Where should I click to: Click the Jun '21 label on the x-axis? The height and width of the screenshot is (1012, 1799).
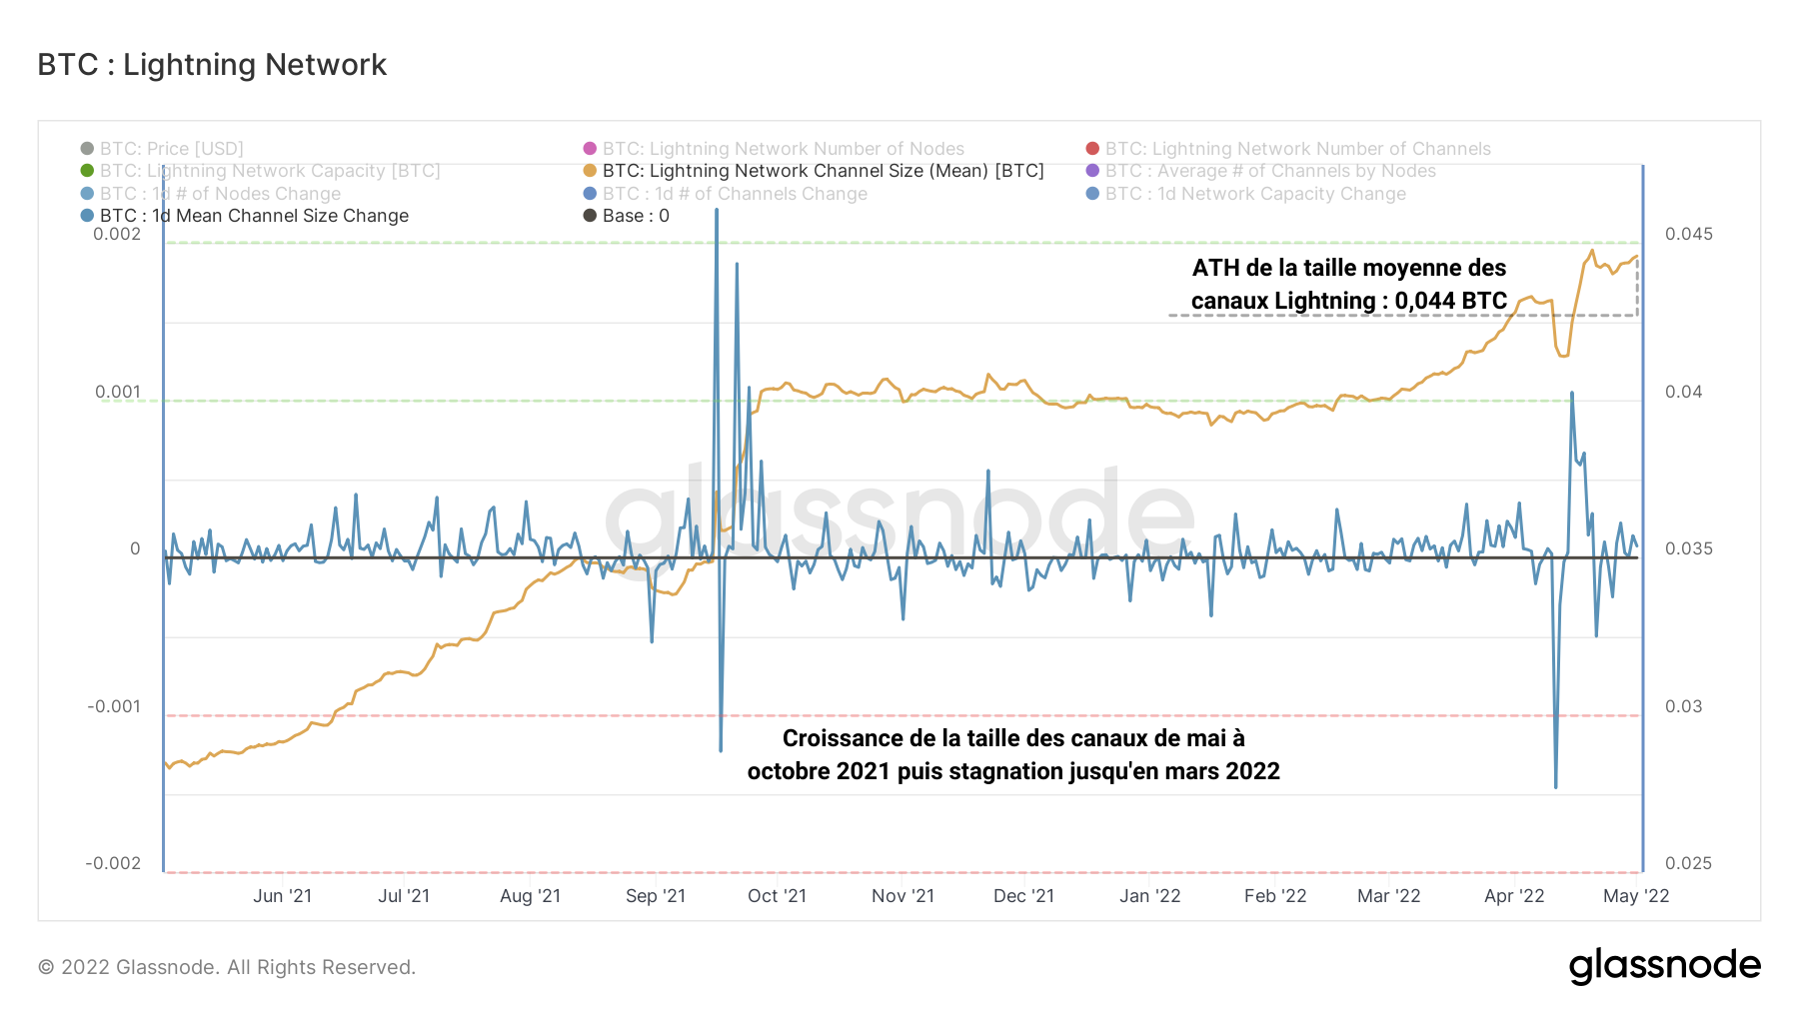pos(282,896)
